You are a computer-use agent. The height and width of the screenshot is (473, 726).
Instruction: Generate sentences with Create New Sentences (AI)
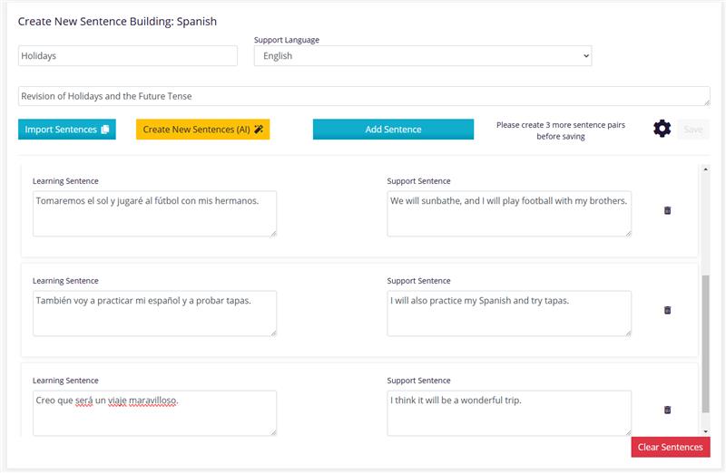[x=202, y=130]
